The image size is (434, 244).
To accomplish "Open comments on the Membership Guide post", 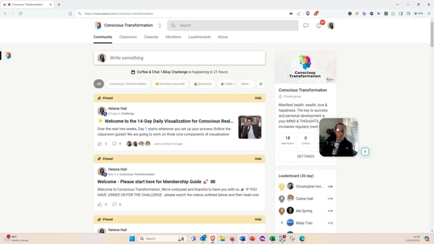I will (115, 205).
